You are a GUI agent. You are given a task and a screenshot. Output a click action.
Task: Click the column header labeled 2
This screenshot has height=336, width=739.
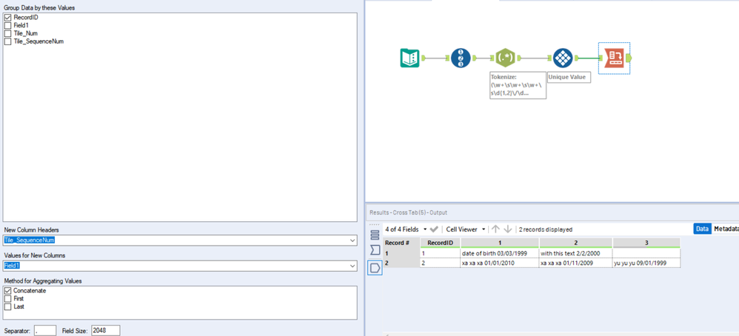click(x=575, y=243)
